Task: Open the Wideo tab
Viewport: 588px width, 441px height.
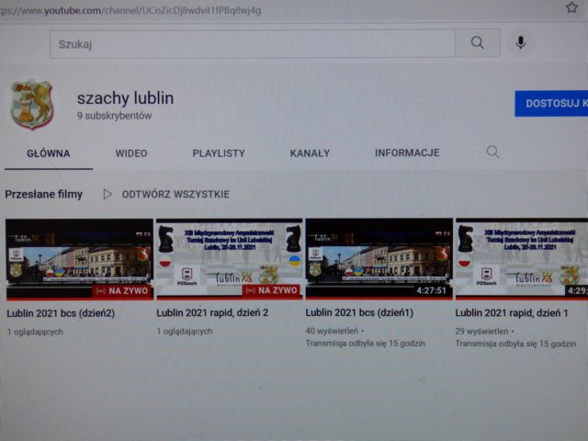Action: 131,153
